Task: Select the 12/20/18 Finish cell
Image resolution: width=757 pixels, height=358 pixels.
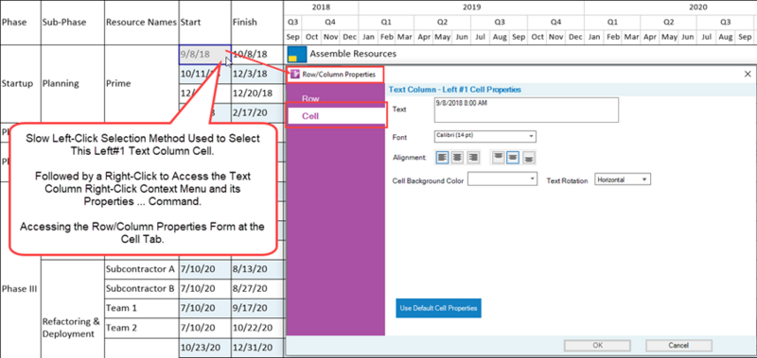Action: pyautogui.click(x=256, y=94)
